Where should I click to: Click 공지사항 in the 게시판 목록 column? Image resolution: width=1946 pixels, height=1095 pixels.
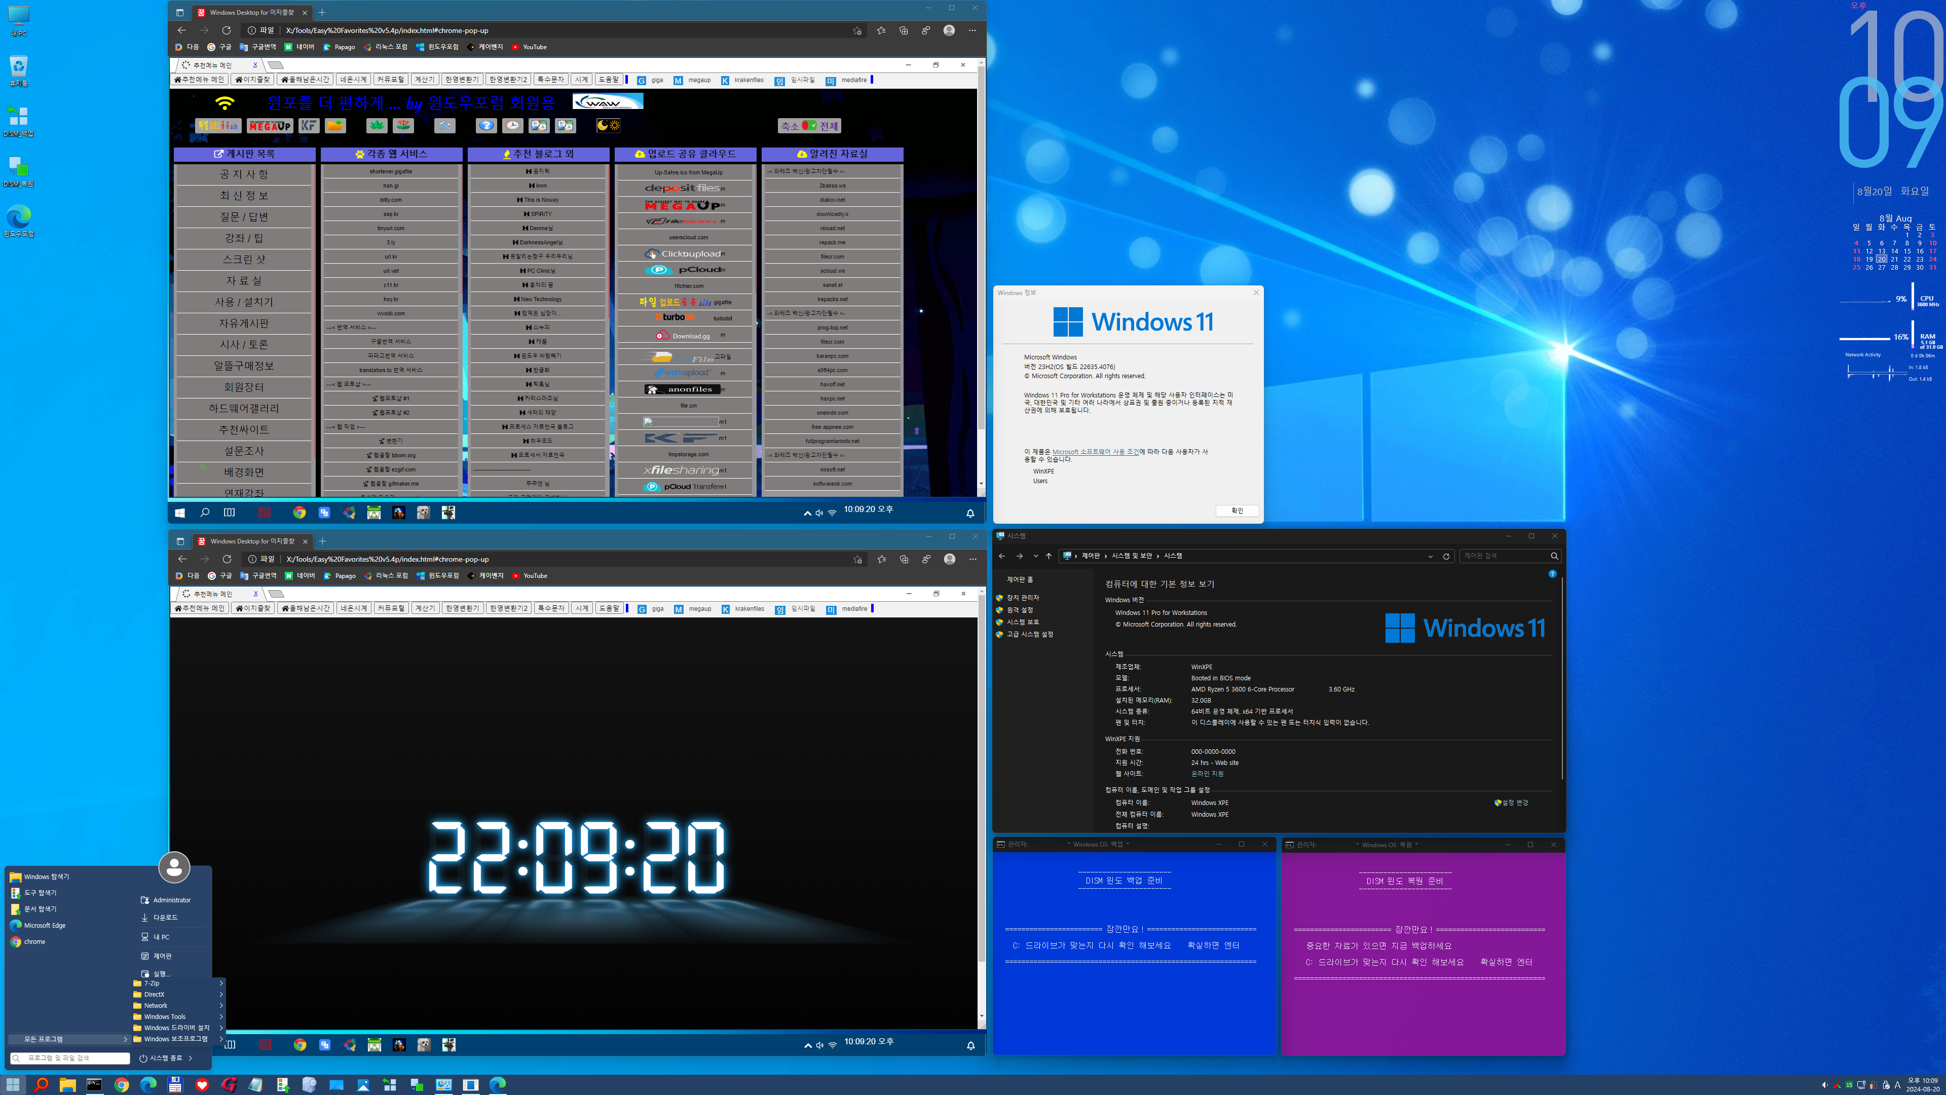pos(244,174)
